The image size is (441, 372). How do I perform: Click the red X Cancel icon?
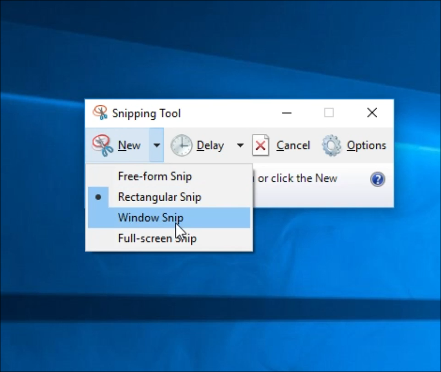[261, 145]
